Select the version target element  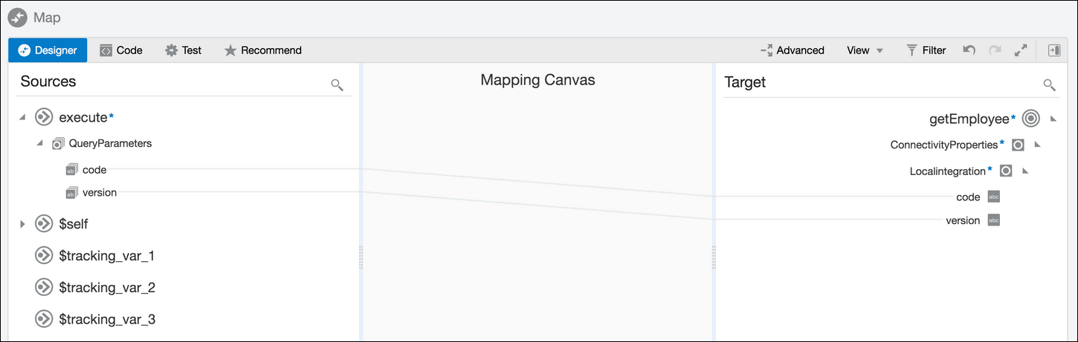[963, 220]
